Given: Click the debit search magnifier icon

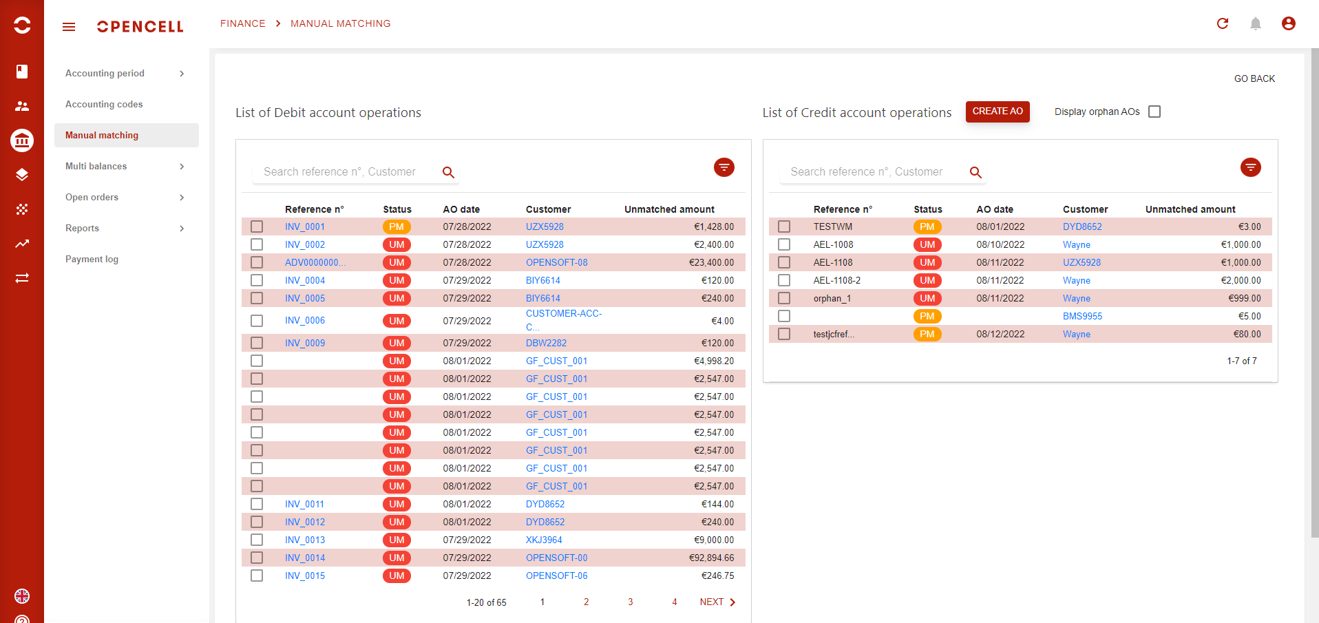Looking at the screenshot, I should pos(448,172).
